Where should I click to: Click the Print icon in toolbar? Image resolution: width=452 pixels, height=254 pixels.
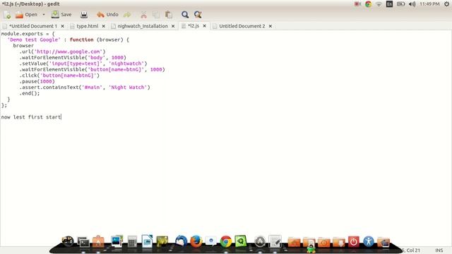(x=84, y=14)
